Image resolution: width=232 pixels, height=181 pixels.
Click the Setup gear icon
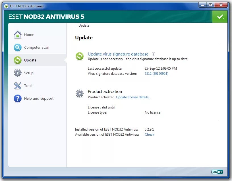point(18,73)
